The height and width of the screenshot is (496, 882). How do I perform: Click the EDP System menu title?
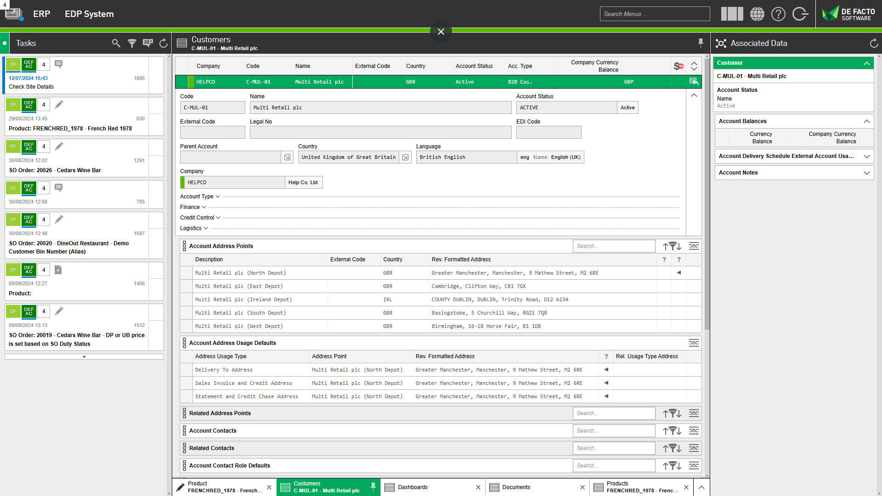click(89, 14)
